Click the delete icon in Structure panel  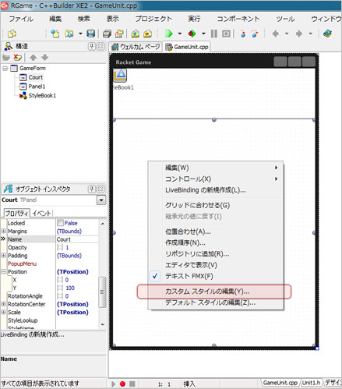point(18,58)
